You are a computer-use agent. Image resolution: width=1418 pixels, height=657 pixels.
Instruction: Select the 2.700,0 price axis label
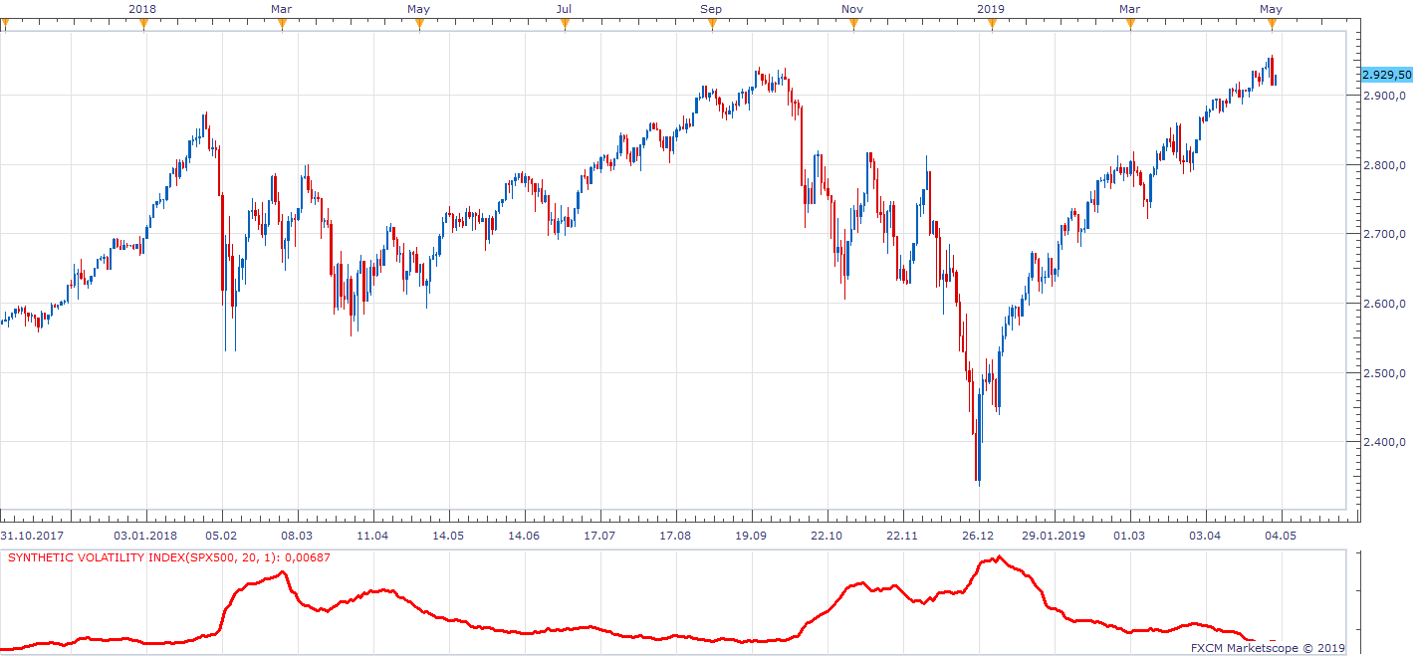click(x=1384, y=234)
